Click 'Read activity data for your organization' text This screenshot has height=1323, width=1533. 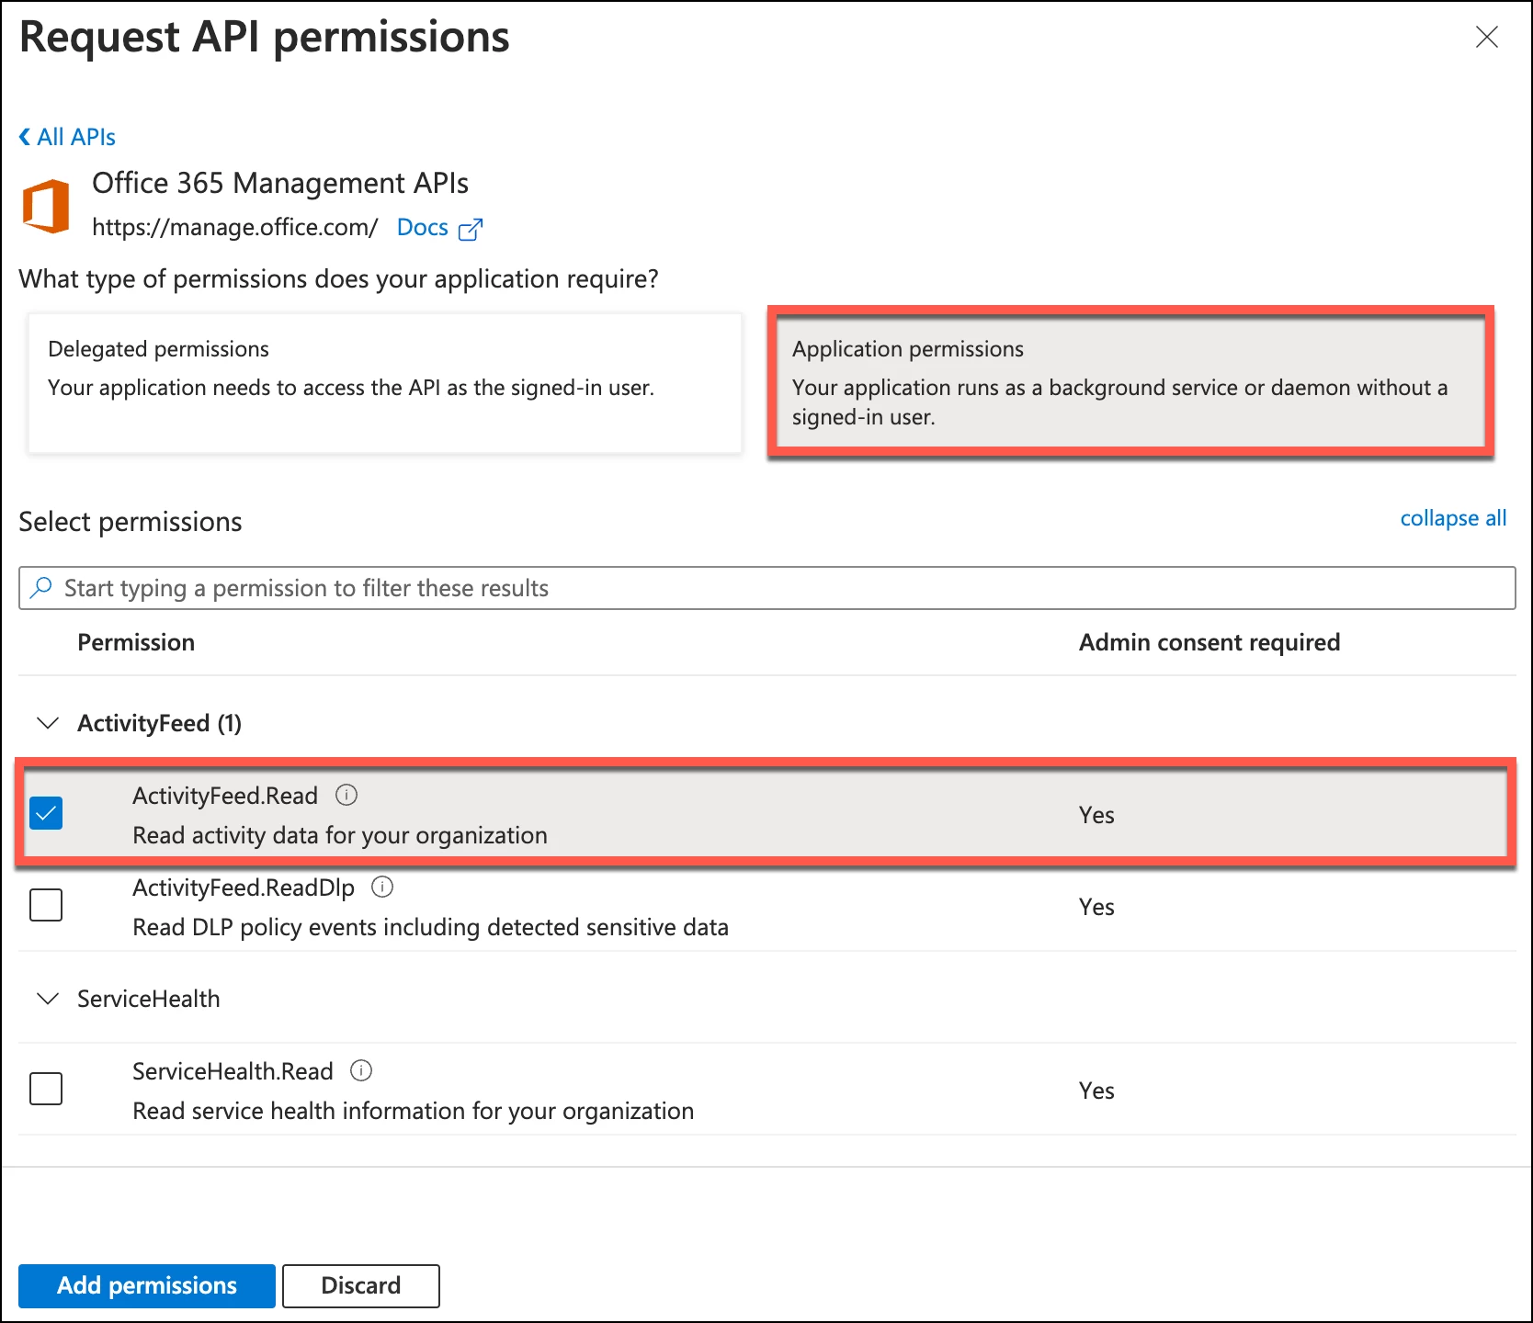(340, 835)
